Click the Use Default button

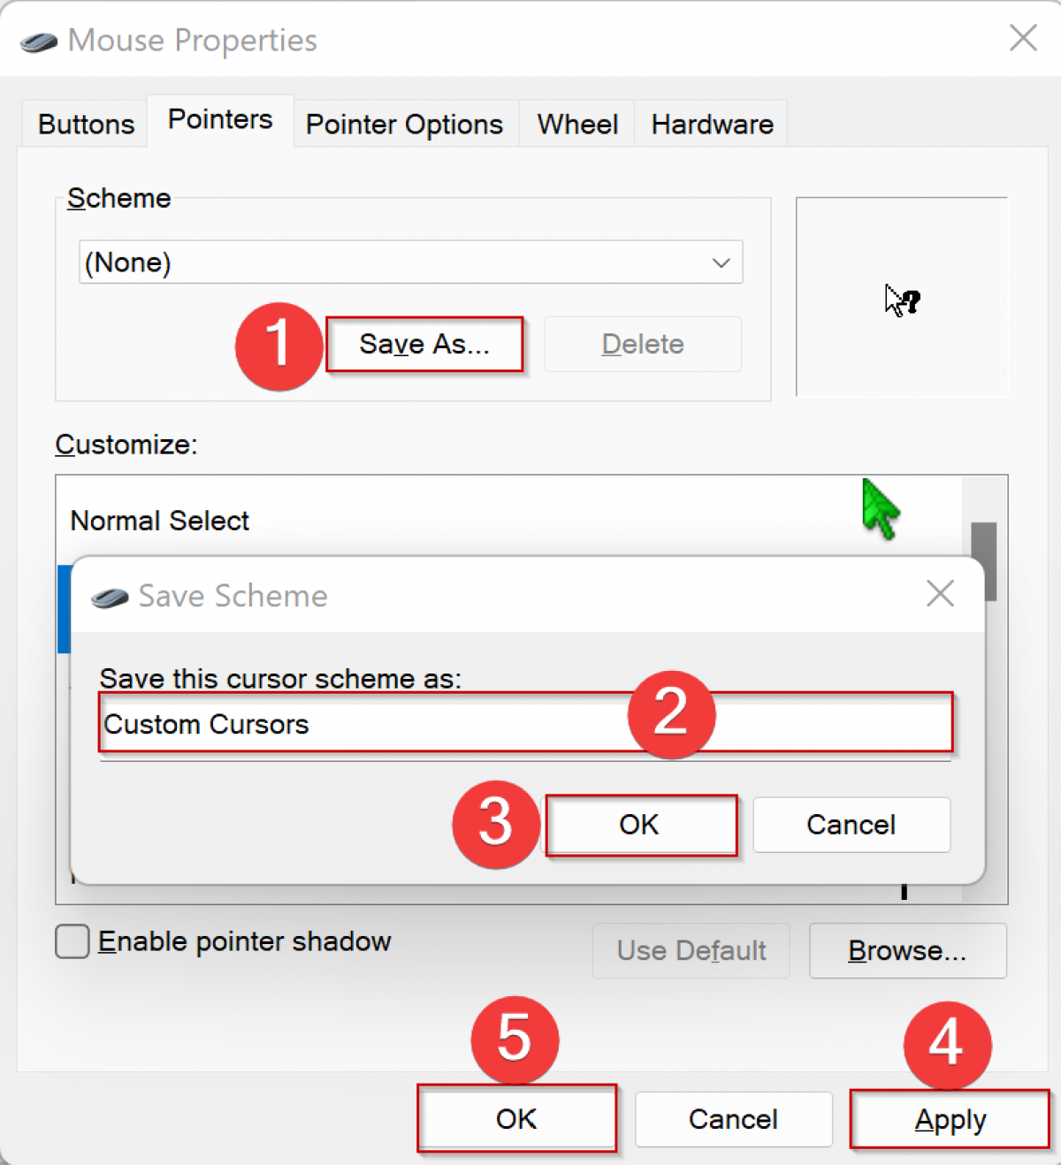[x=691, y=950]
